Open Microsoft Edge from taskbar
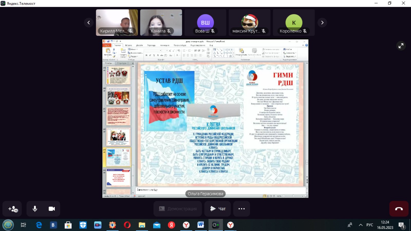 [x=39, y=225]
